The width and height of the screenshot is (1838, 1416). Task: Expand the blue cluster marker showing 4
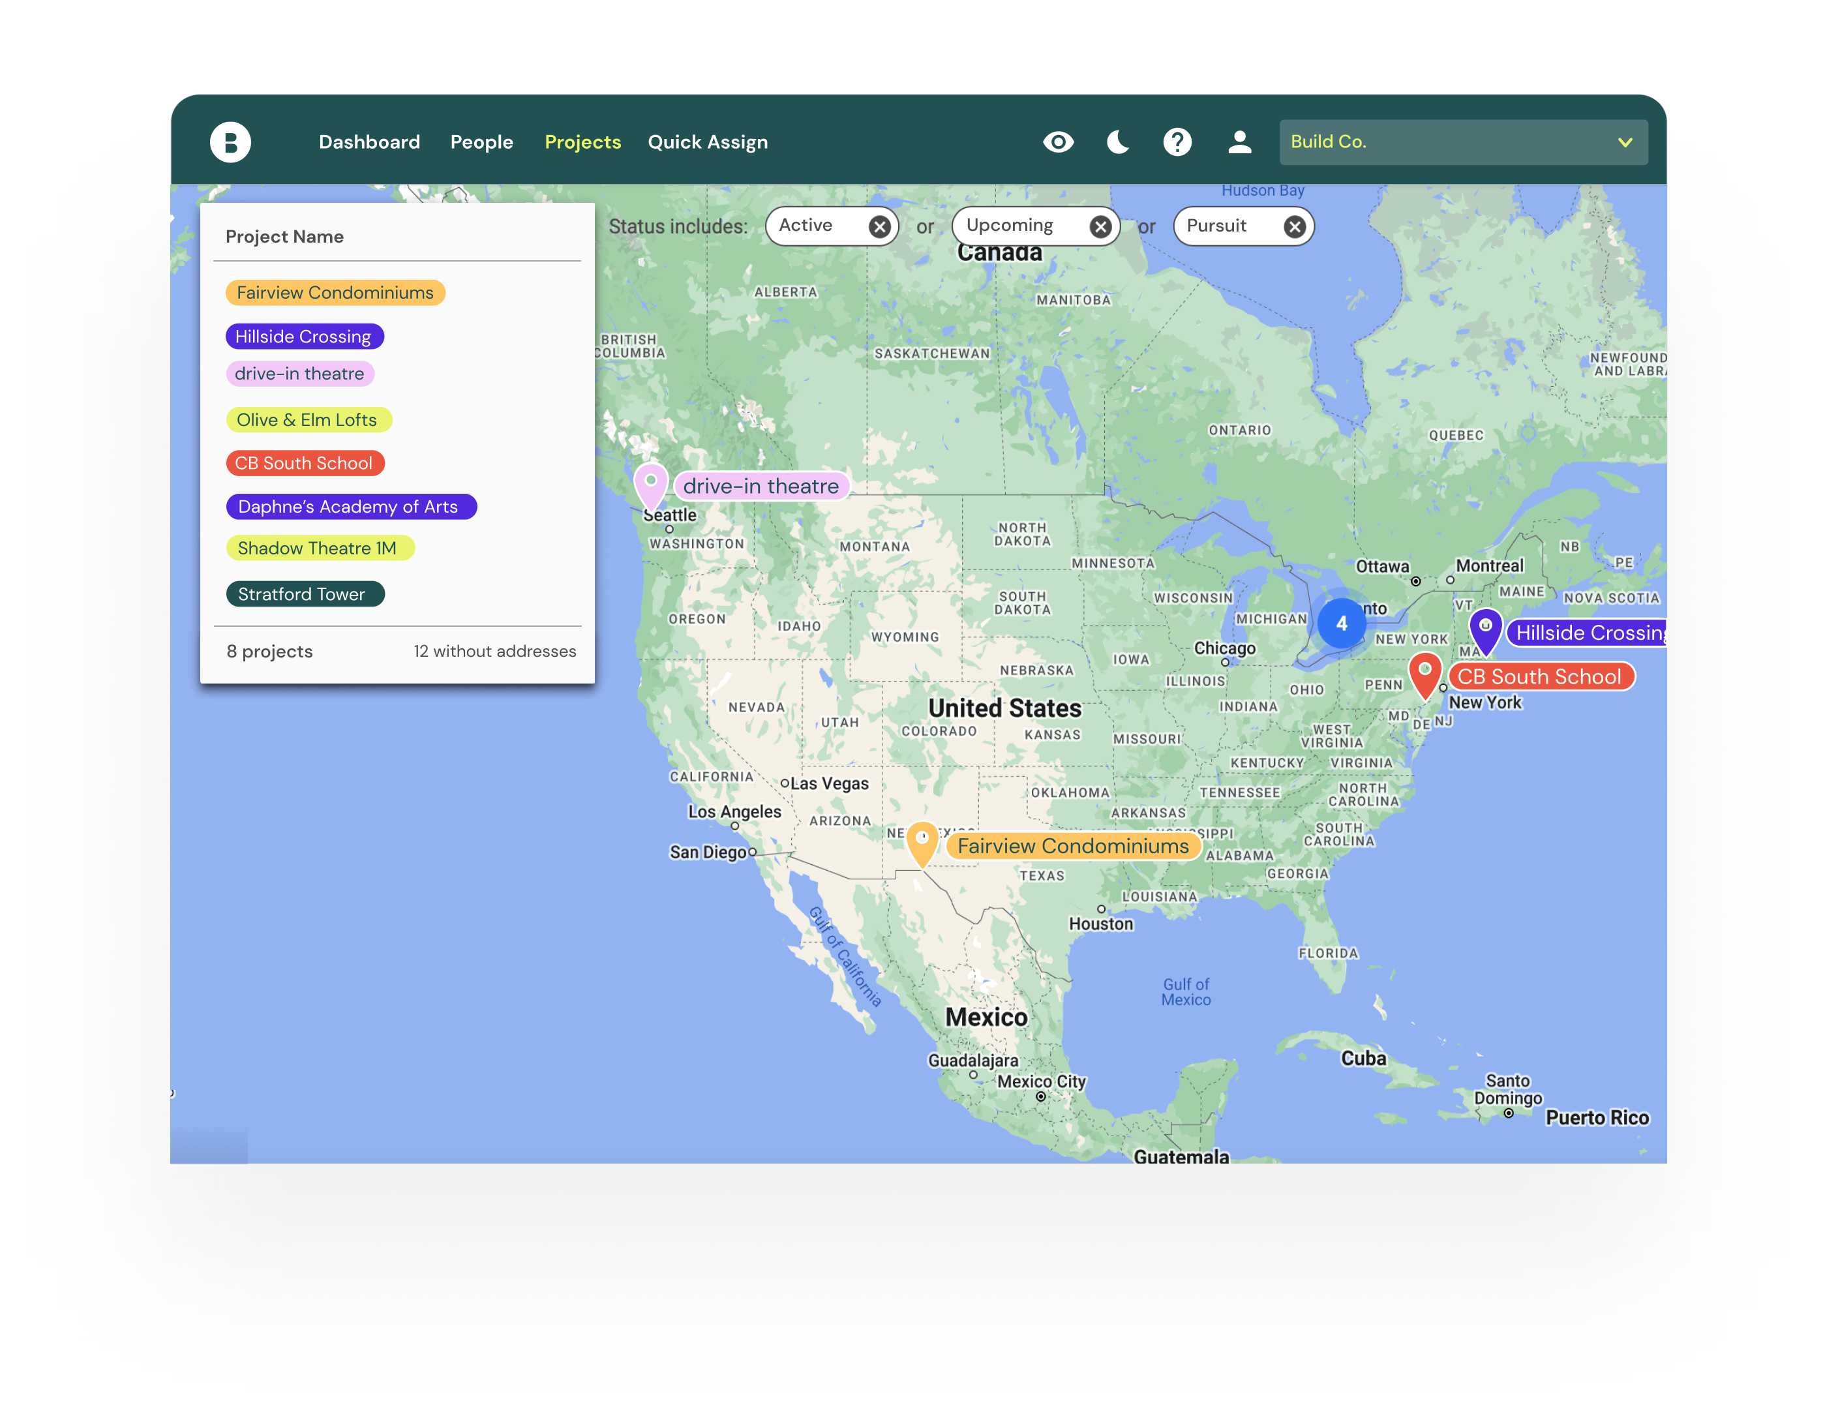[1342, 624]
